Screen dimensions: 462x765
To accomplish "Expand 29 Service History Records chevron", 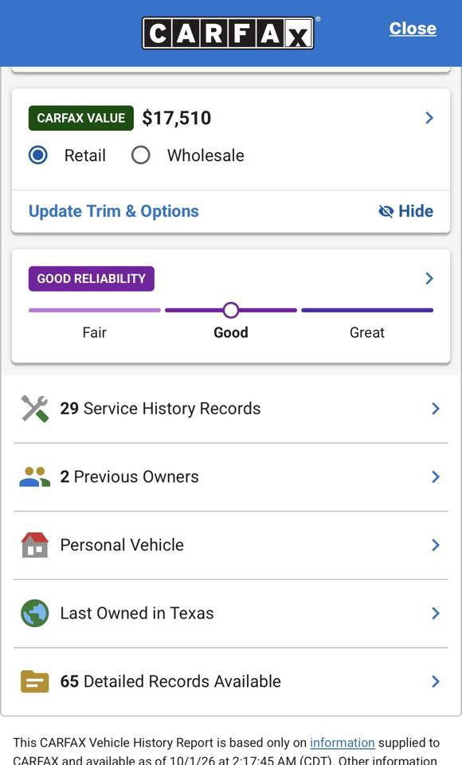I will [436, 409].
